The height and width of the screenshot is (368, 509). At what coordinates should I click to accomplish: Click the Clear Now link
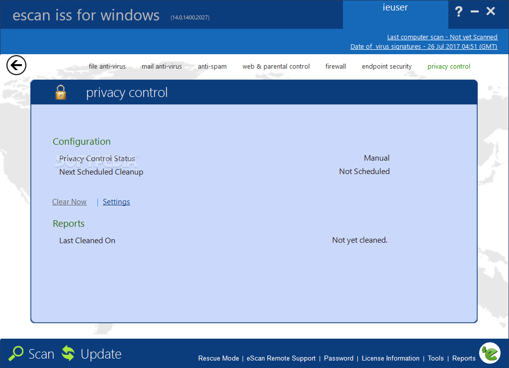point(70,202)
